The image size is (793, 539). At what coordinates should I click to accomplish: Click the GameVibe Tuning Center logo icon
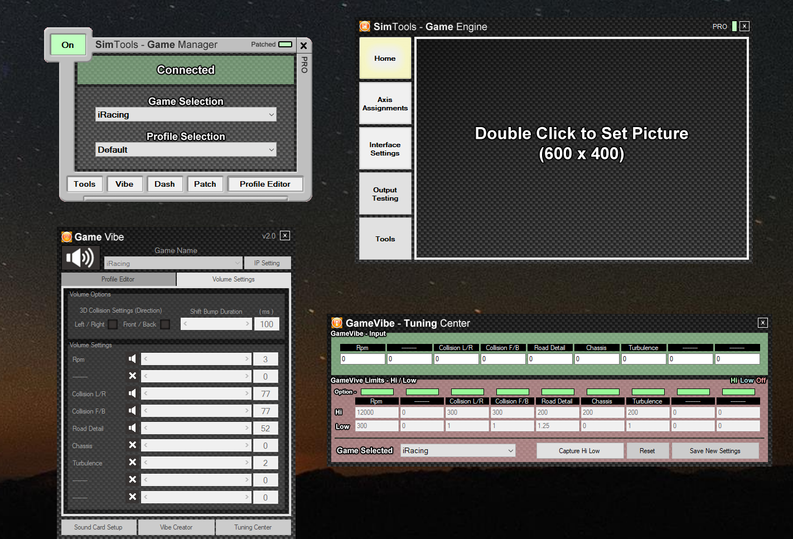[337, 323]
